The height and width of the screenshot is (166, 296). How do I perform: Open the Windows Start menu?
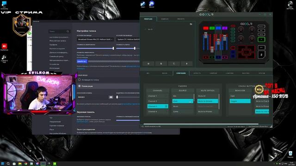click(3, 164)
